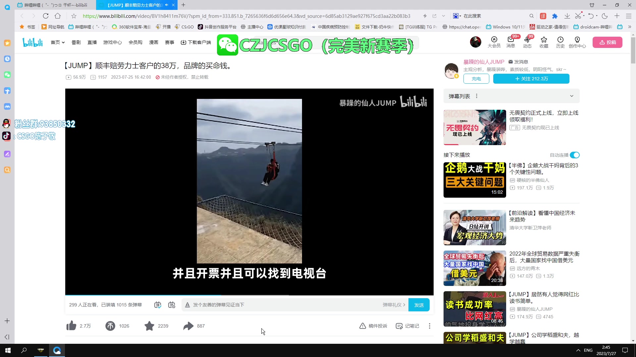Open the 收藏 favorites star icon
This screenshot has height=357, width=636.
544,42
